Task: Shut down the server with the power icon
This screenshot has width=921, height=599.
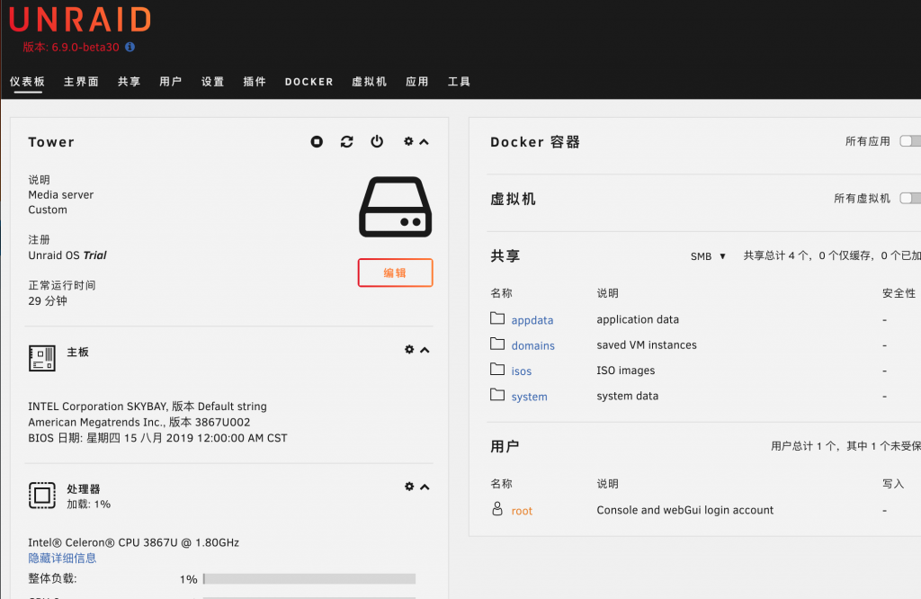Action: click(377, 141)
